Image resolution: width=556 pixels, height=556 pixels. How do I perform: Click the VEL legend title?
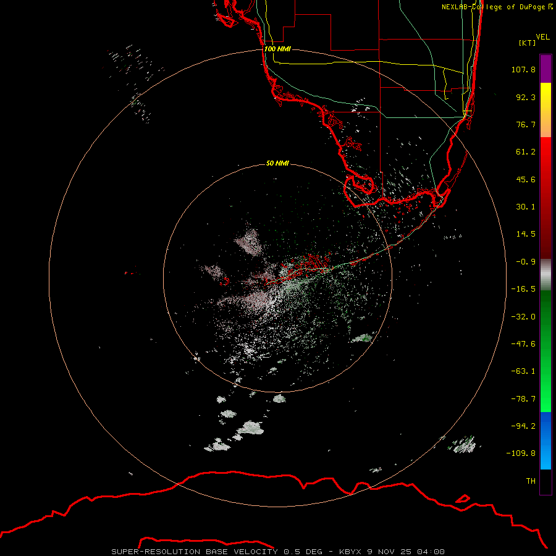coord(542,37)
